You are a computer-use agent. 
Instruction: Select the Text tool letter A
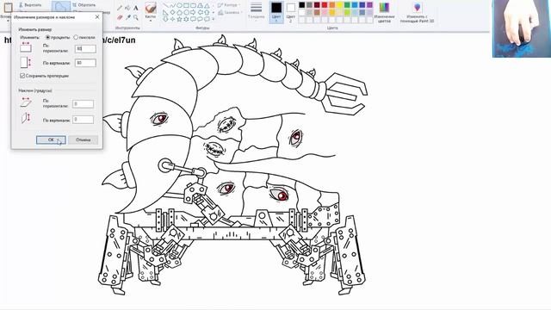click(x=136, y=8)
